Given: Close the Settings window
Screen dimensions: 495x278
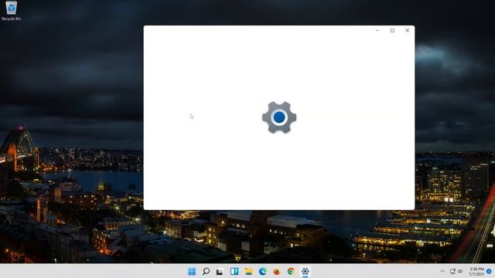Looking at the screenshot, I should coord(408,31).
